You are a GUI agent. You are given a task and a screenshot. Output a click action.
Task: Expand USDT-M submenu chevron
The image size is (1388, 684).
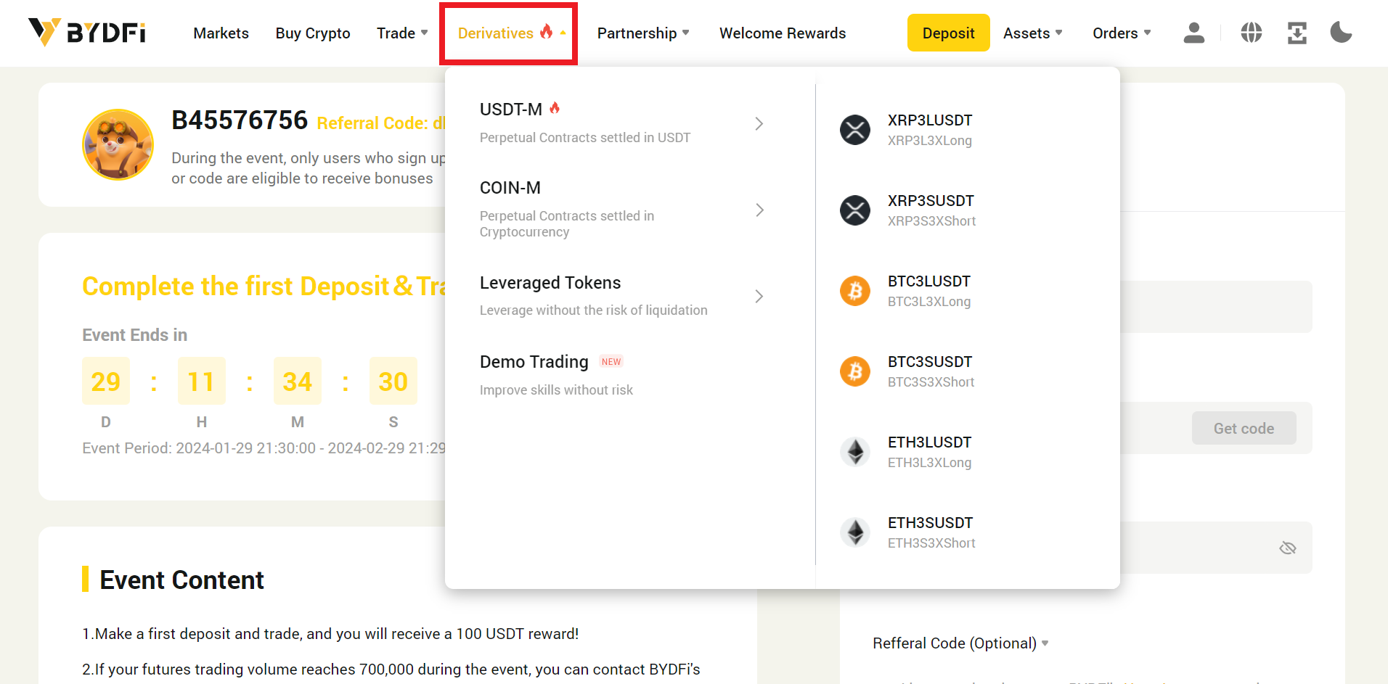(x=759, y=124)
